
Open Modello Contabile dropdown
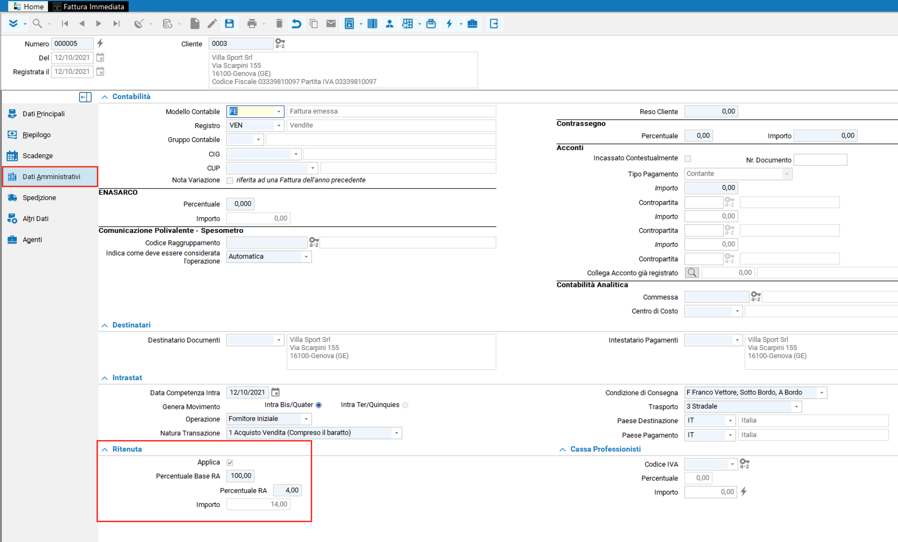(x=279, y=112)
